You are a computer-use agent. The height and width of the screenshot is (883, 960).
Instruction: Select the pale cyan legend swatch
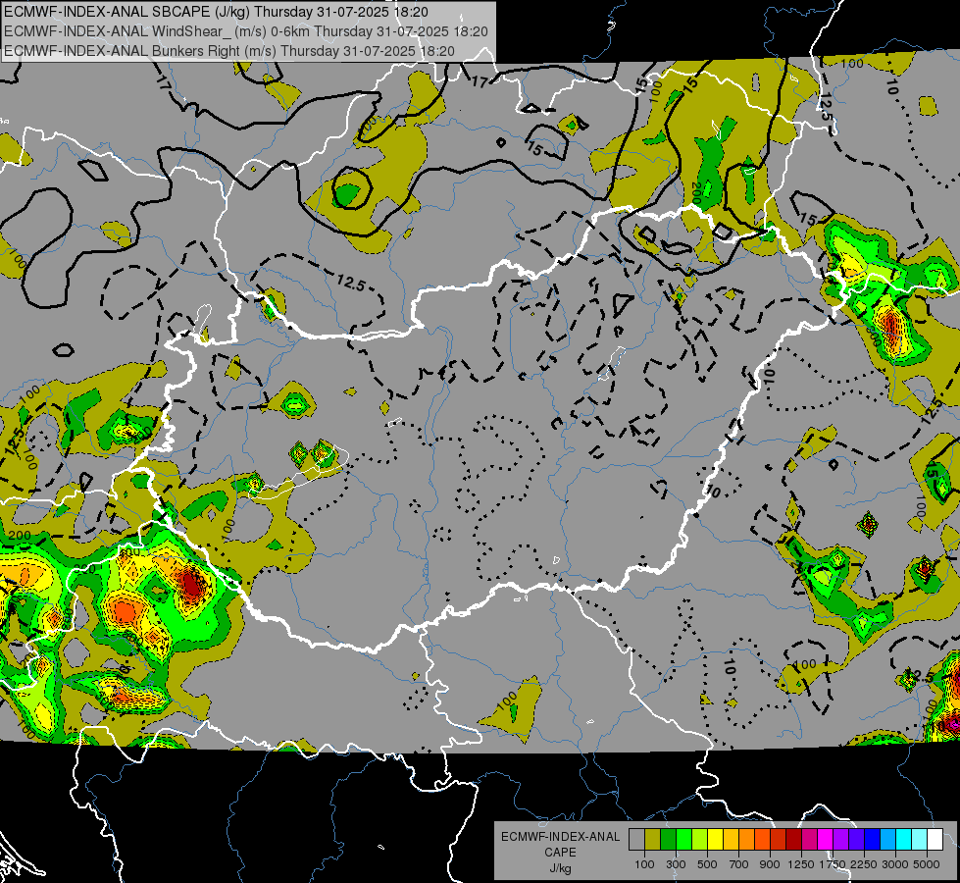[x=920, y=840]
